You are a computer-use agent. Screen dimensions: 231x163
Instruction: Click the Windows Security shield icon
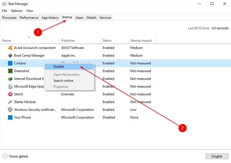coord(10,110)
